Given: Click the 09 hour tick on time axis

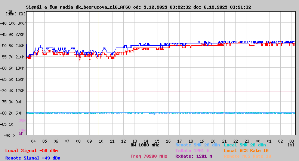Looking at the screenshot, I should (x=89, y=141).
